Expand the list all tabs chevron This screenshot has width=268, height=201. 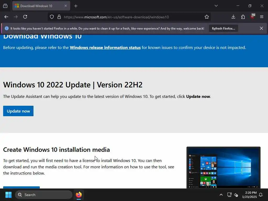point(216,6)
